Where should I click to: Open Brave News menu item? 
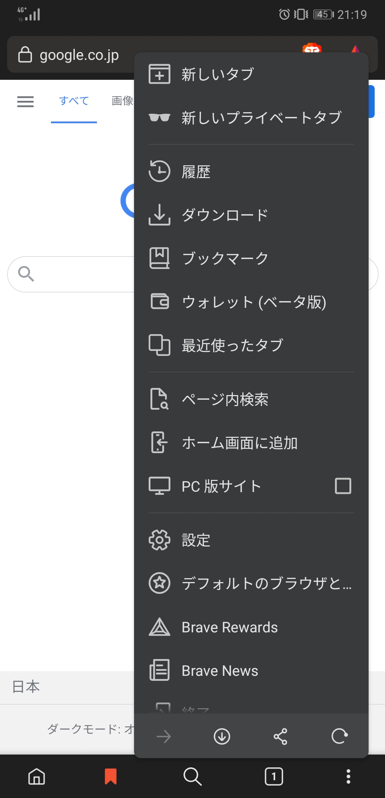(220, 671)
